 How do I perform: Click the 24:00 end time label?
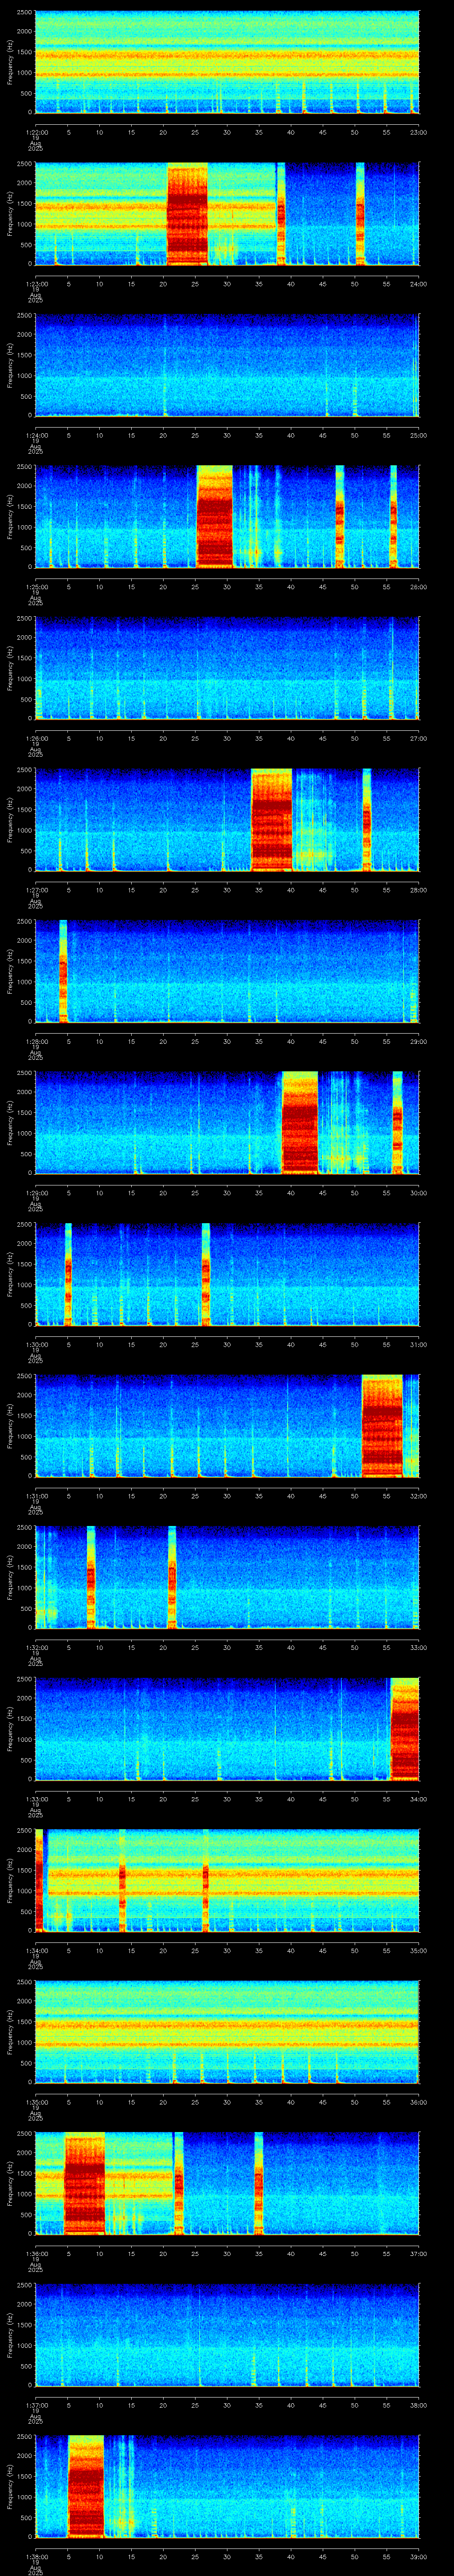coord(418,284)
